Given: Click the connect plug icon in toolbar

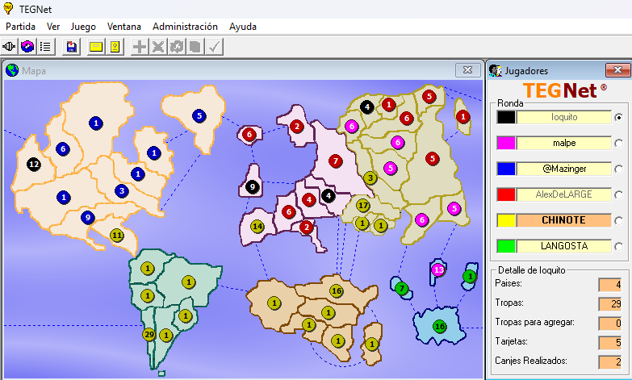Looking at the screenshot, I should (10, 47).
